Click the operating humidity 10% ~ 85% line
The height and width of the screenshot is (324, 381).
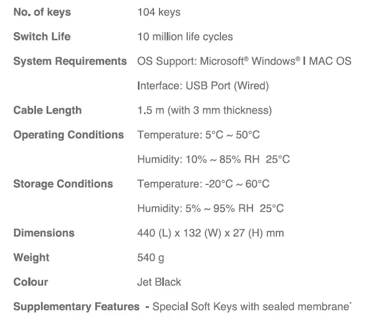tap(213, 160)
